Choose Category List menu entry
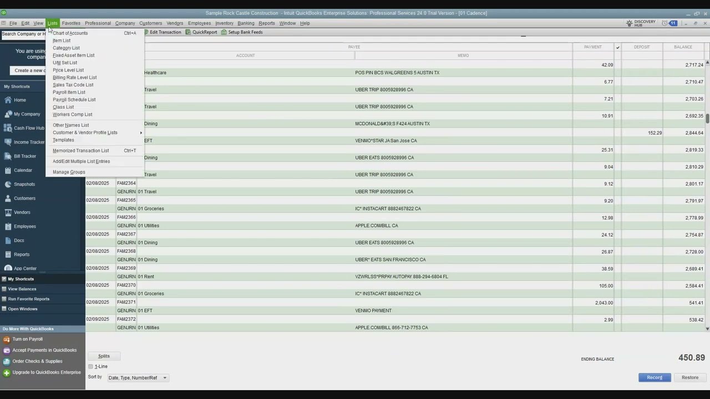 pyautogui.click(x=95, y=48)
